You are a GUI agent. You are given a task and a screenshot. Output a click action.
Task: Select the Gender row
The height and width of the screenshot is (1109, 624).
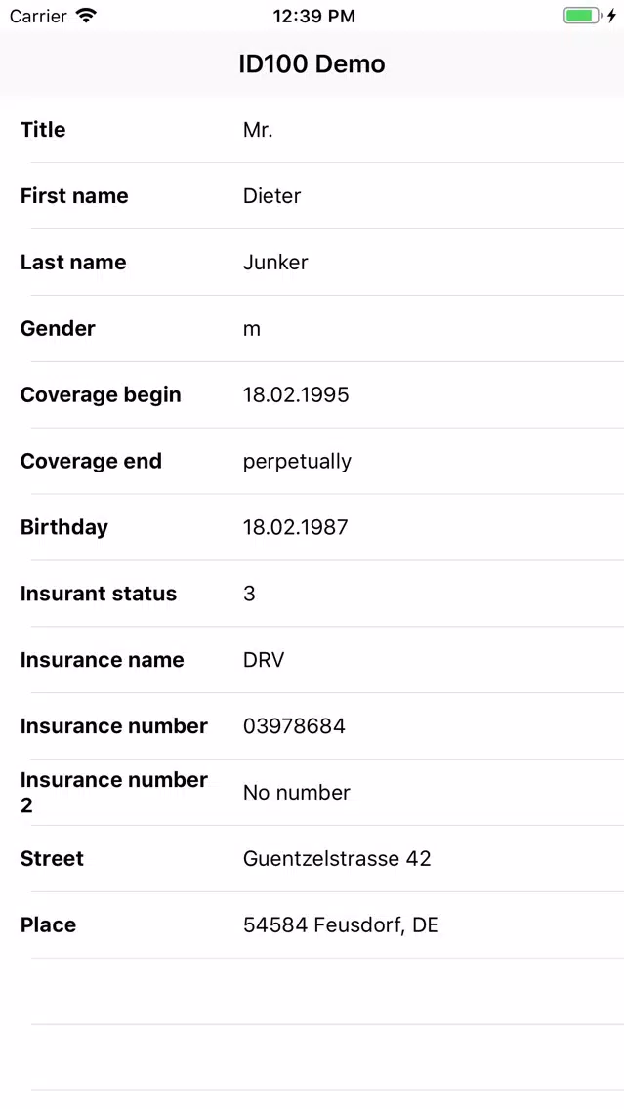click(312, 329)
